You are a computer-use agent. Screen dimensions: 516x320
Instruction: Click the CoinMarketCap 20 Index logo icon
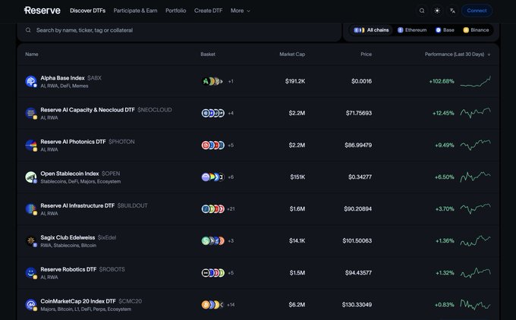(x=31, y=305)
